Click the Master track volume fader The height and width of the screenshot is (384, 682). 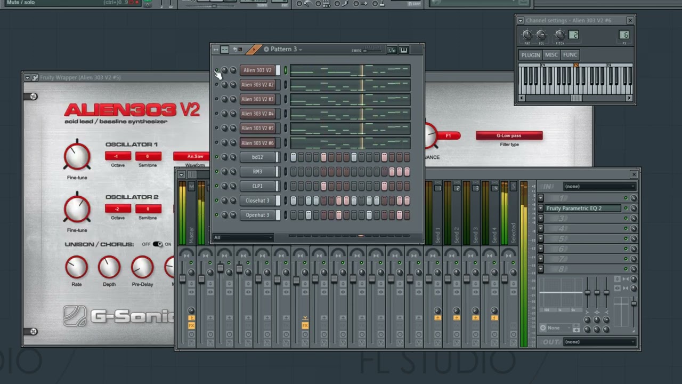pyautogui.click(x=182, y=279)
